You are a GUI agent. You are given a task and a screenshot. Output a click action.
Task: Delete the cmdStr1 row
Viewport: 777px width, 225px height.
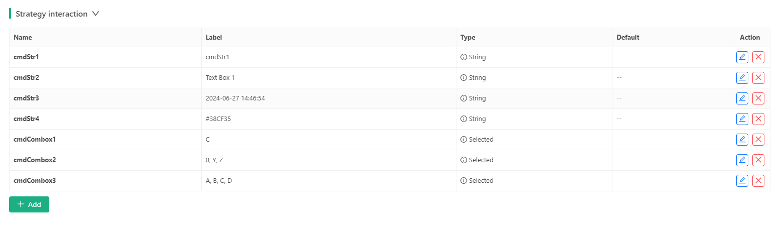[758, 57]
